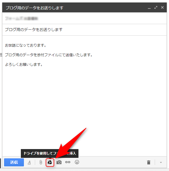The image size is (169, 171).
Task: Minimize the compose window
Action: [x=149, y=8]
